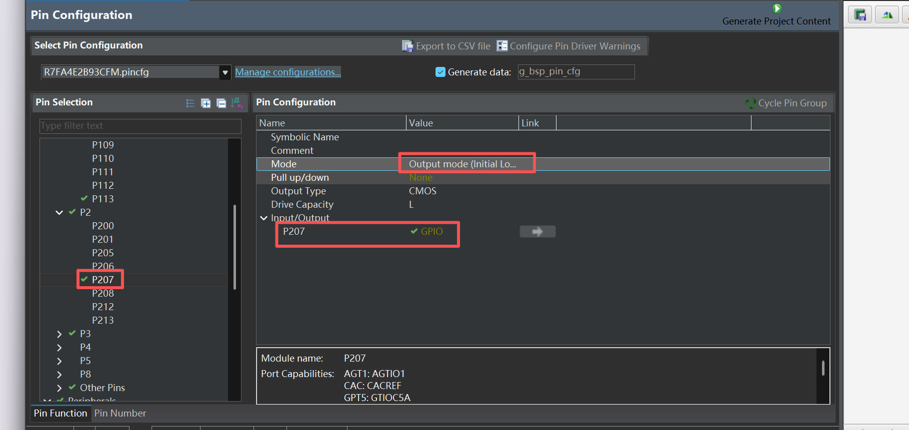909x430 pixels.
Task: Open the R7FA4E2B93CFM.pincfg configuration dropdown
Action: (225, 72)
